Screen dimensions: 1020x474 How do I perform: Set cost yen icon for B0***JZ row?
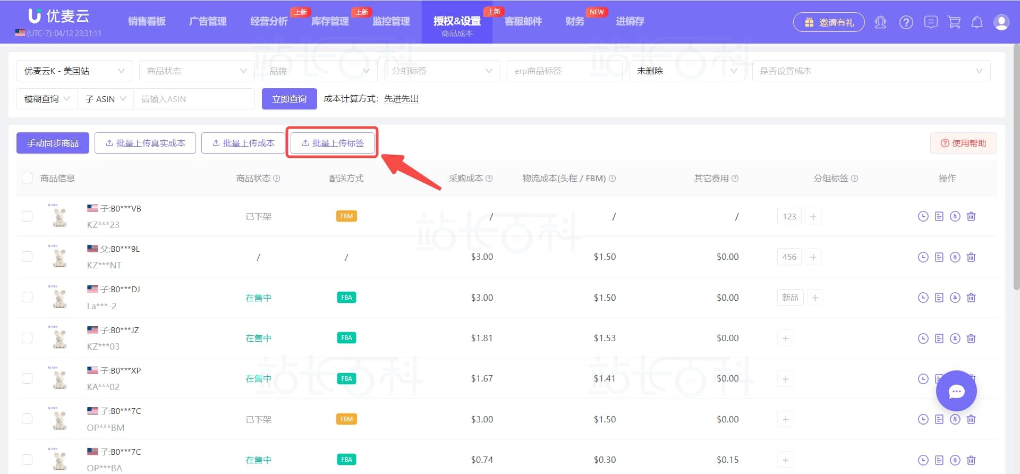pos(955,338)
